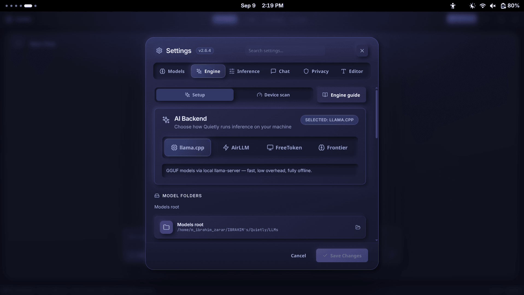524x295 pixels.
Task: Click the night light brightness icon
Action: point(472,6)
